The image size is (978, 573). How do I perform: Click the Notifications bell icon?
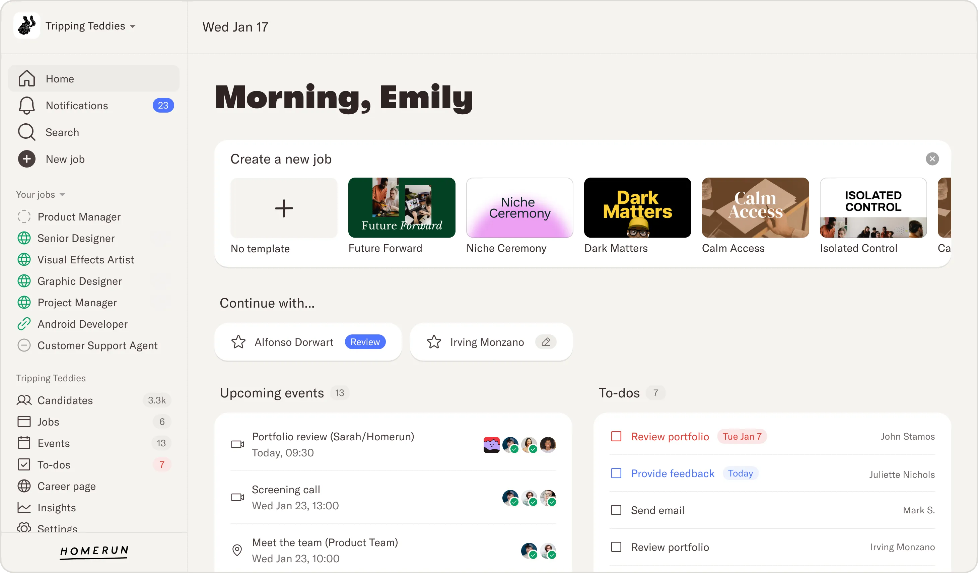pyautogui.click(x=26, y=106)
